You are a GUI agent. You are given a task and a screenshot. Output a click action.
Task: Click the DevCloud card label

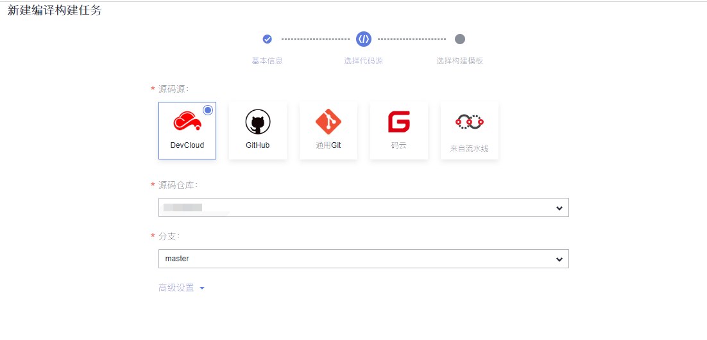187,145
